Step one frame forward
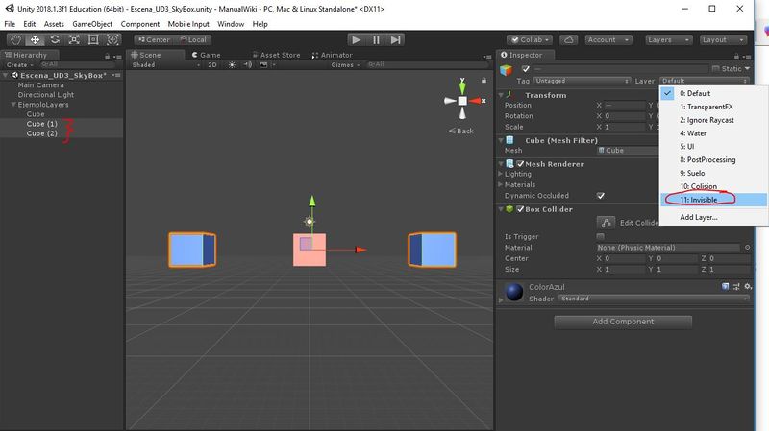 [x=395, y=39]
